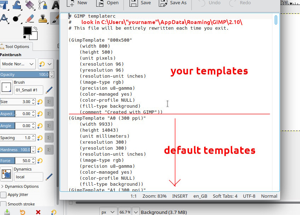Open the paint mode group arrow dropdown
Screen dimensions: 300x215
tap(46, 64)
